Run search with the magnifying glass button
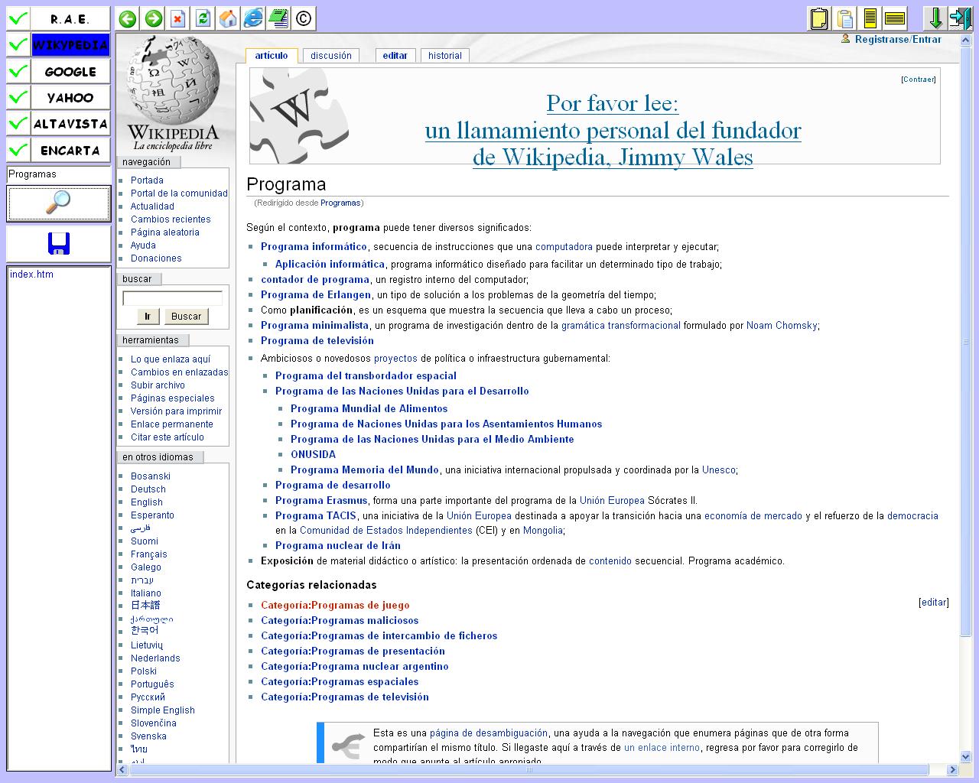 (59, 203)
